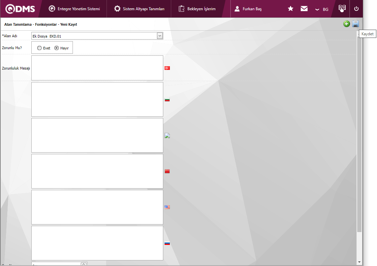
Task: Click the Turkish flag message textarea
Action: pyautogui.click(x=97, y=68)
